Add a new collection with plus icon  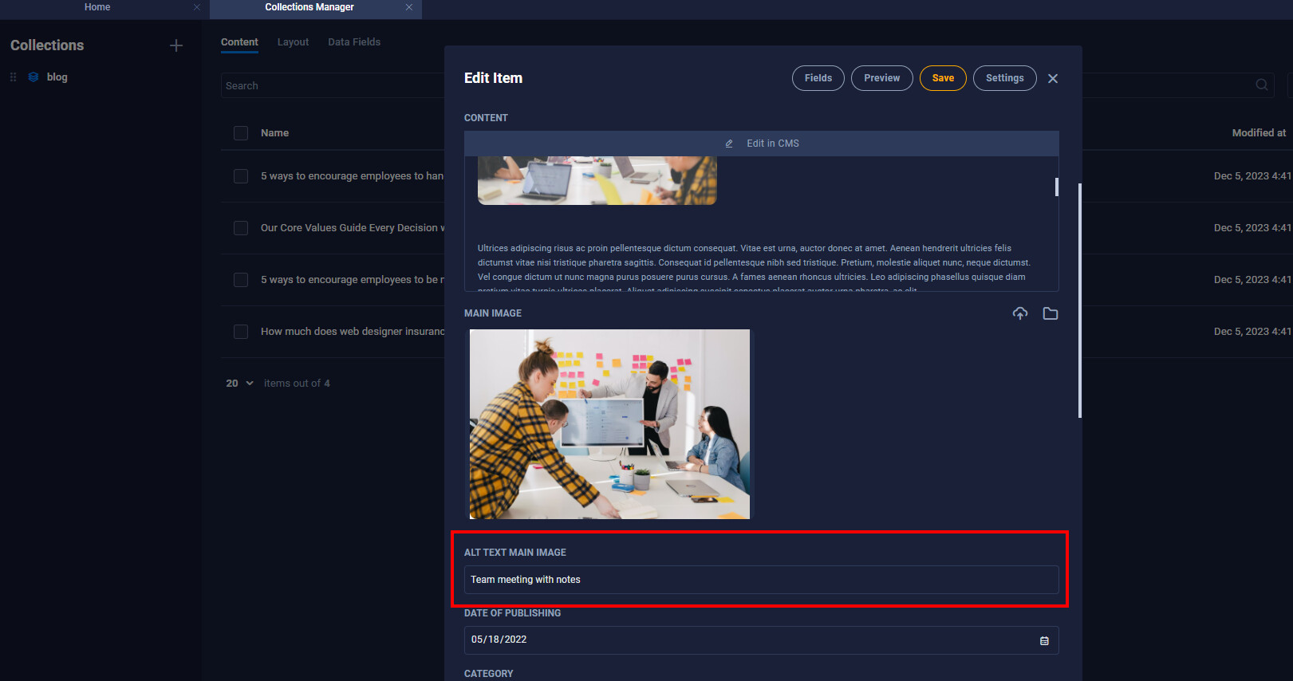point(176,45)
